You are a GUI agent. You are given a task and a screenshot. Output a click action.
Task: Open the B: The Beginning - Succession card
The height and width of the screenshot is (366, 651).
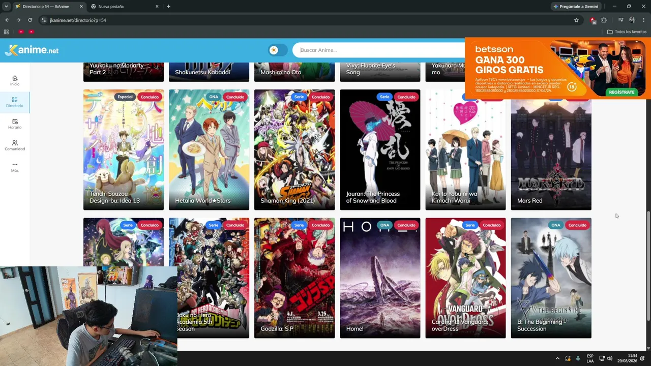pos(551,278)
